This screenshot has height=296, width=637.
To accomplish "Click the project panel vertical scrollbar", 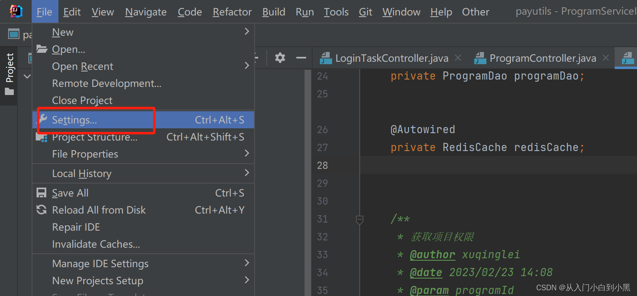I will pyautogui.click(x=307, y=183).
